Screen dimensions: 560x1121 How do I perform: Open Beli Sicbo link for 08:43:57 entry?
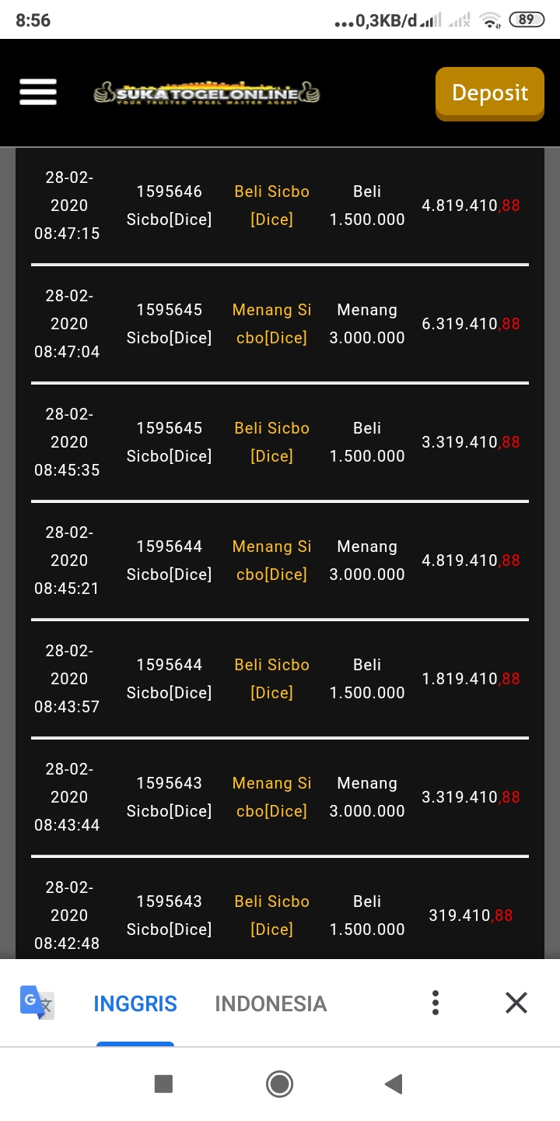(x=272, y=679)
